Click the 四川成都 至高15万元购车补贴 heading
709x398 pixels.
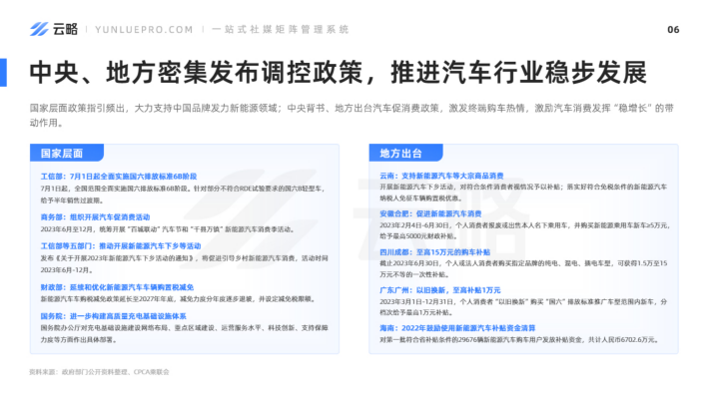(435, 252)
